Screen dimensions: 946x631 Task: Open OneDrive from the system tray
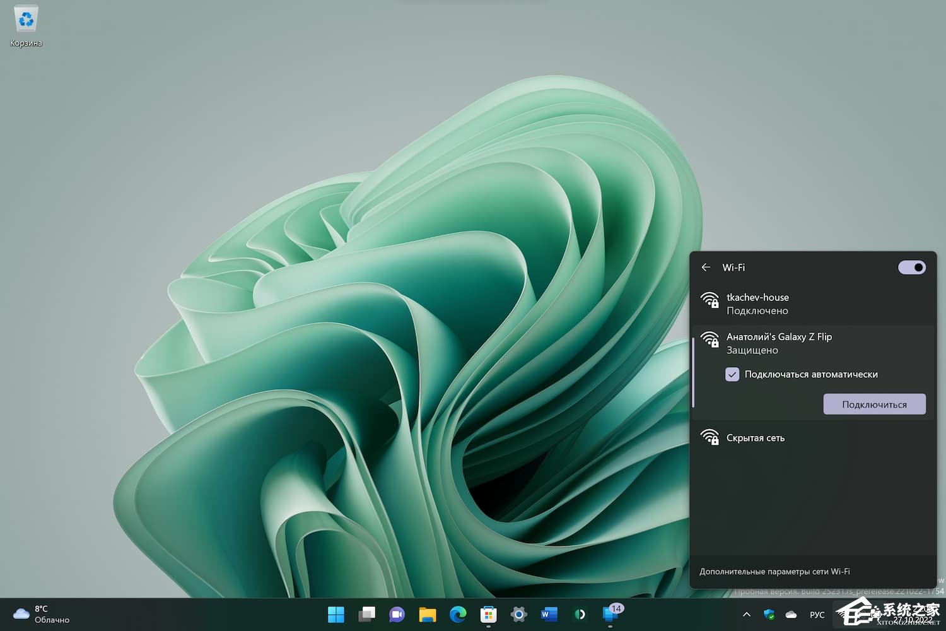(791, 614)
